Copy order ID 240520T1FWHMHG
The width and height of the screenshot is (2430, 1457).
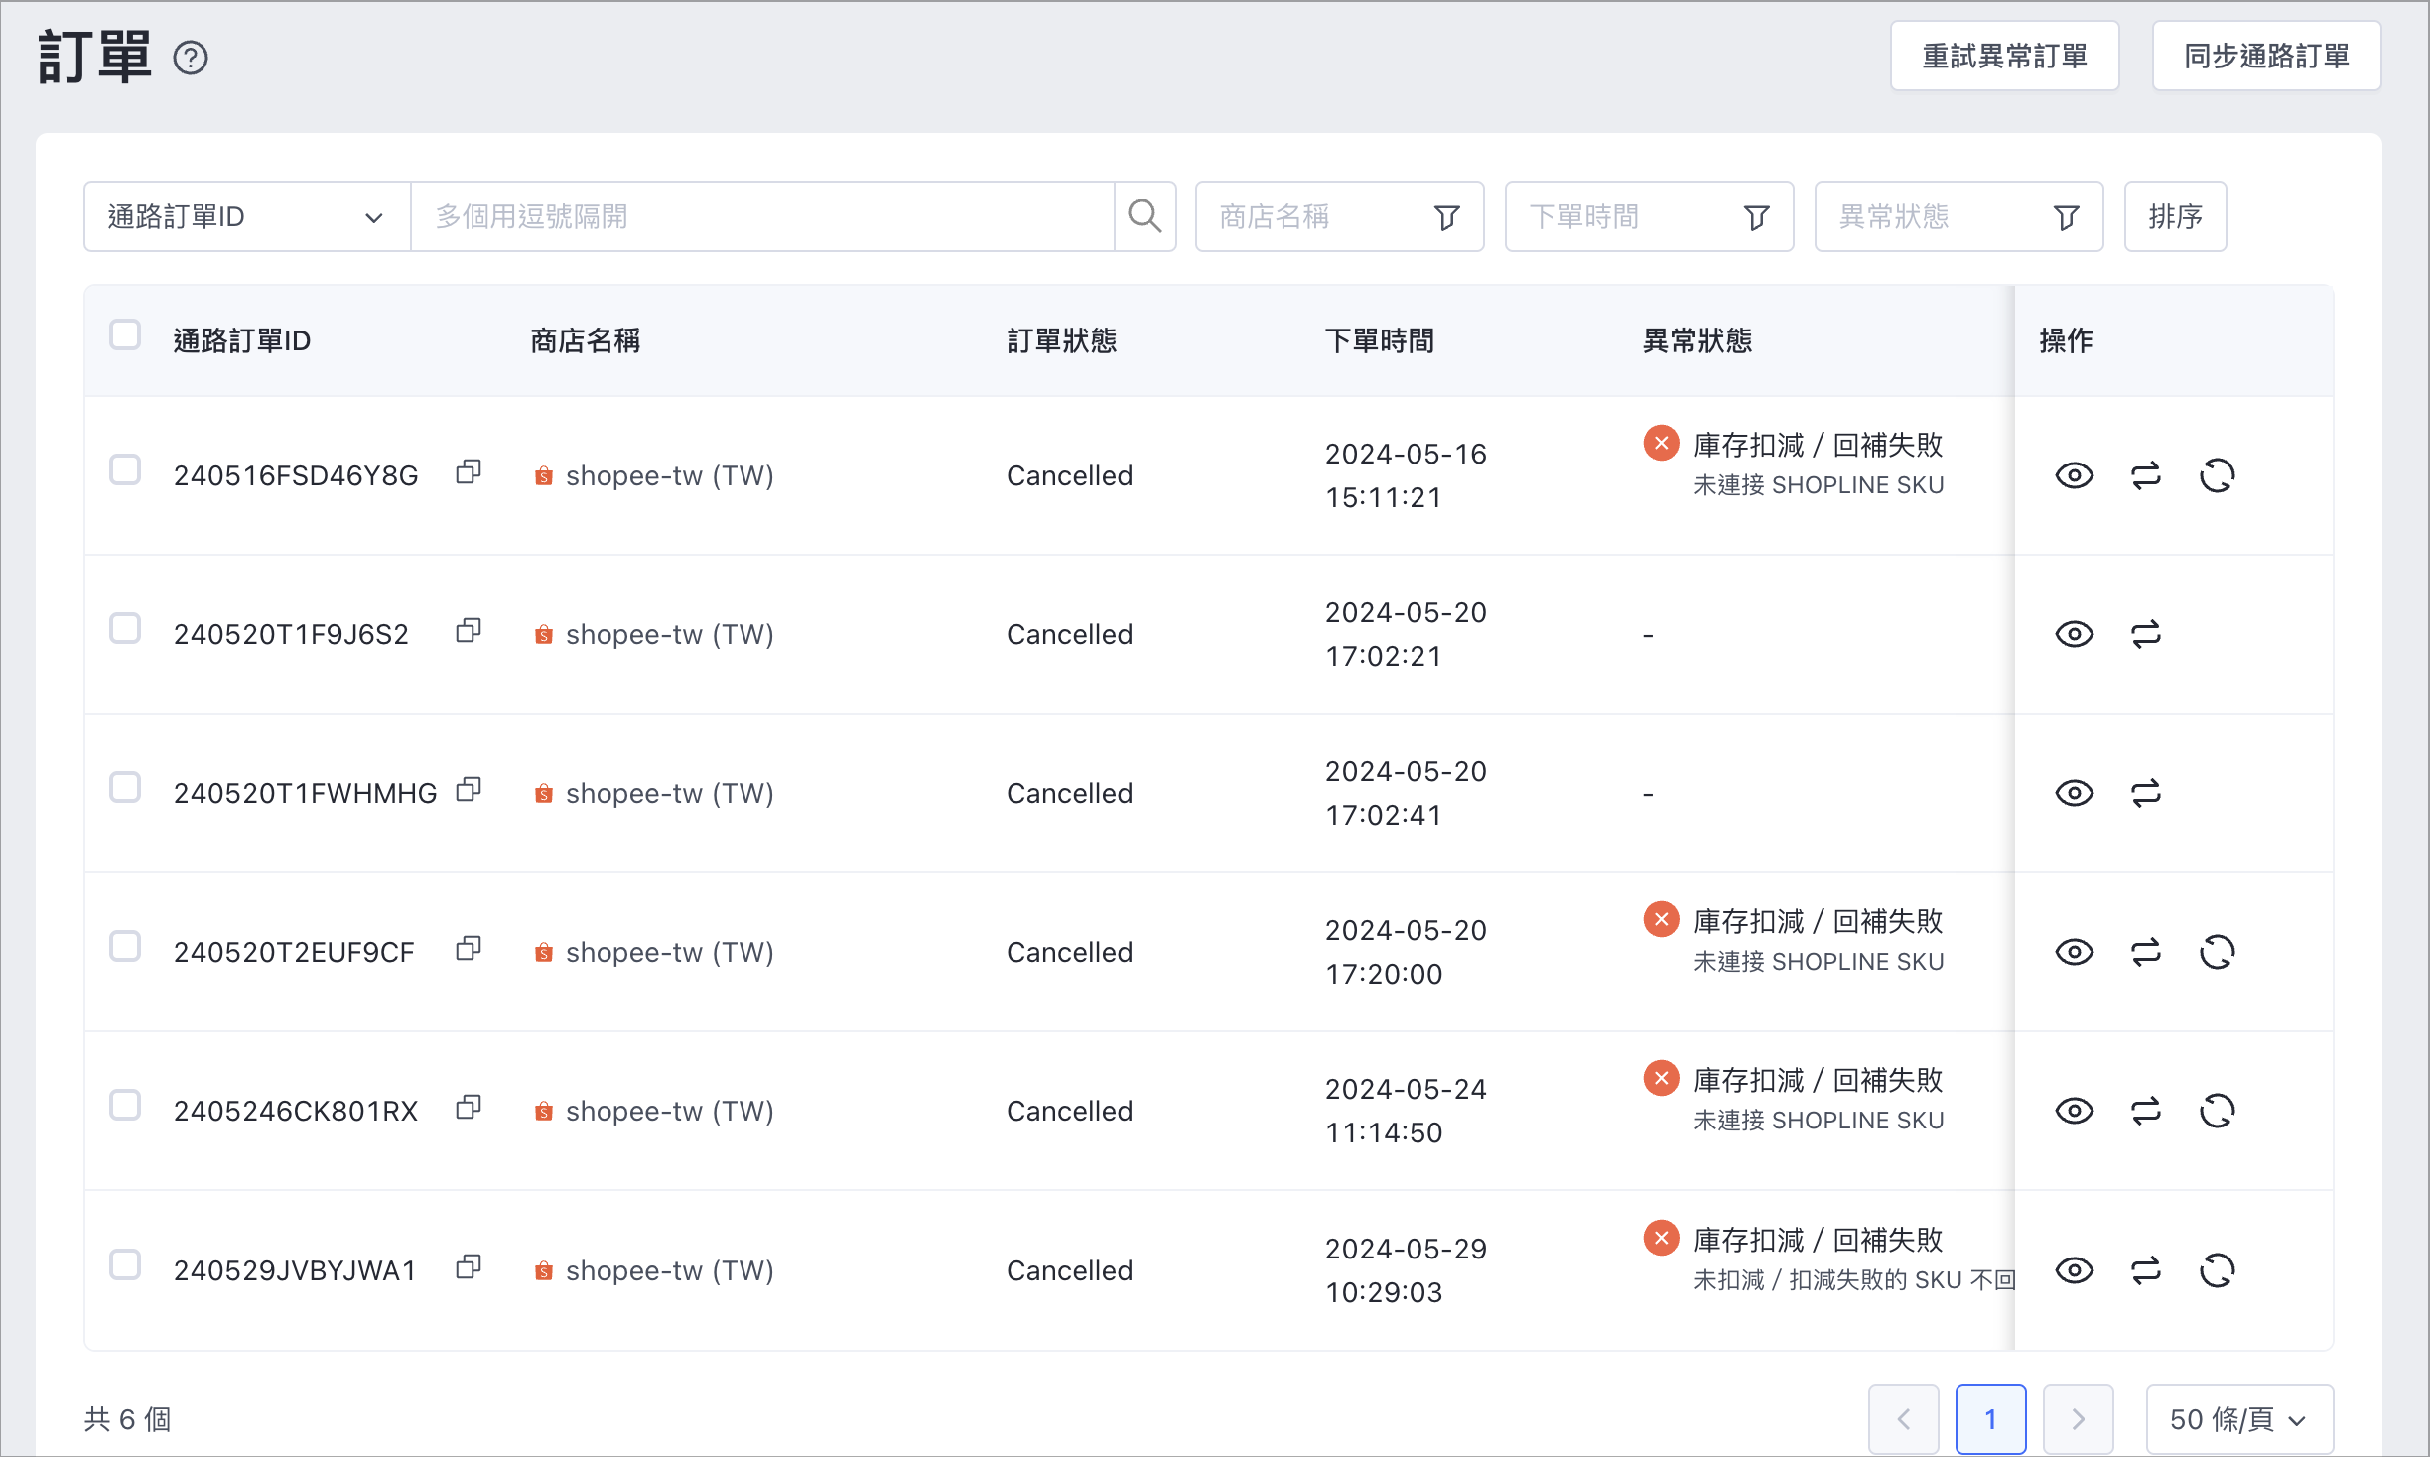(x=469, y=790)
